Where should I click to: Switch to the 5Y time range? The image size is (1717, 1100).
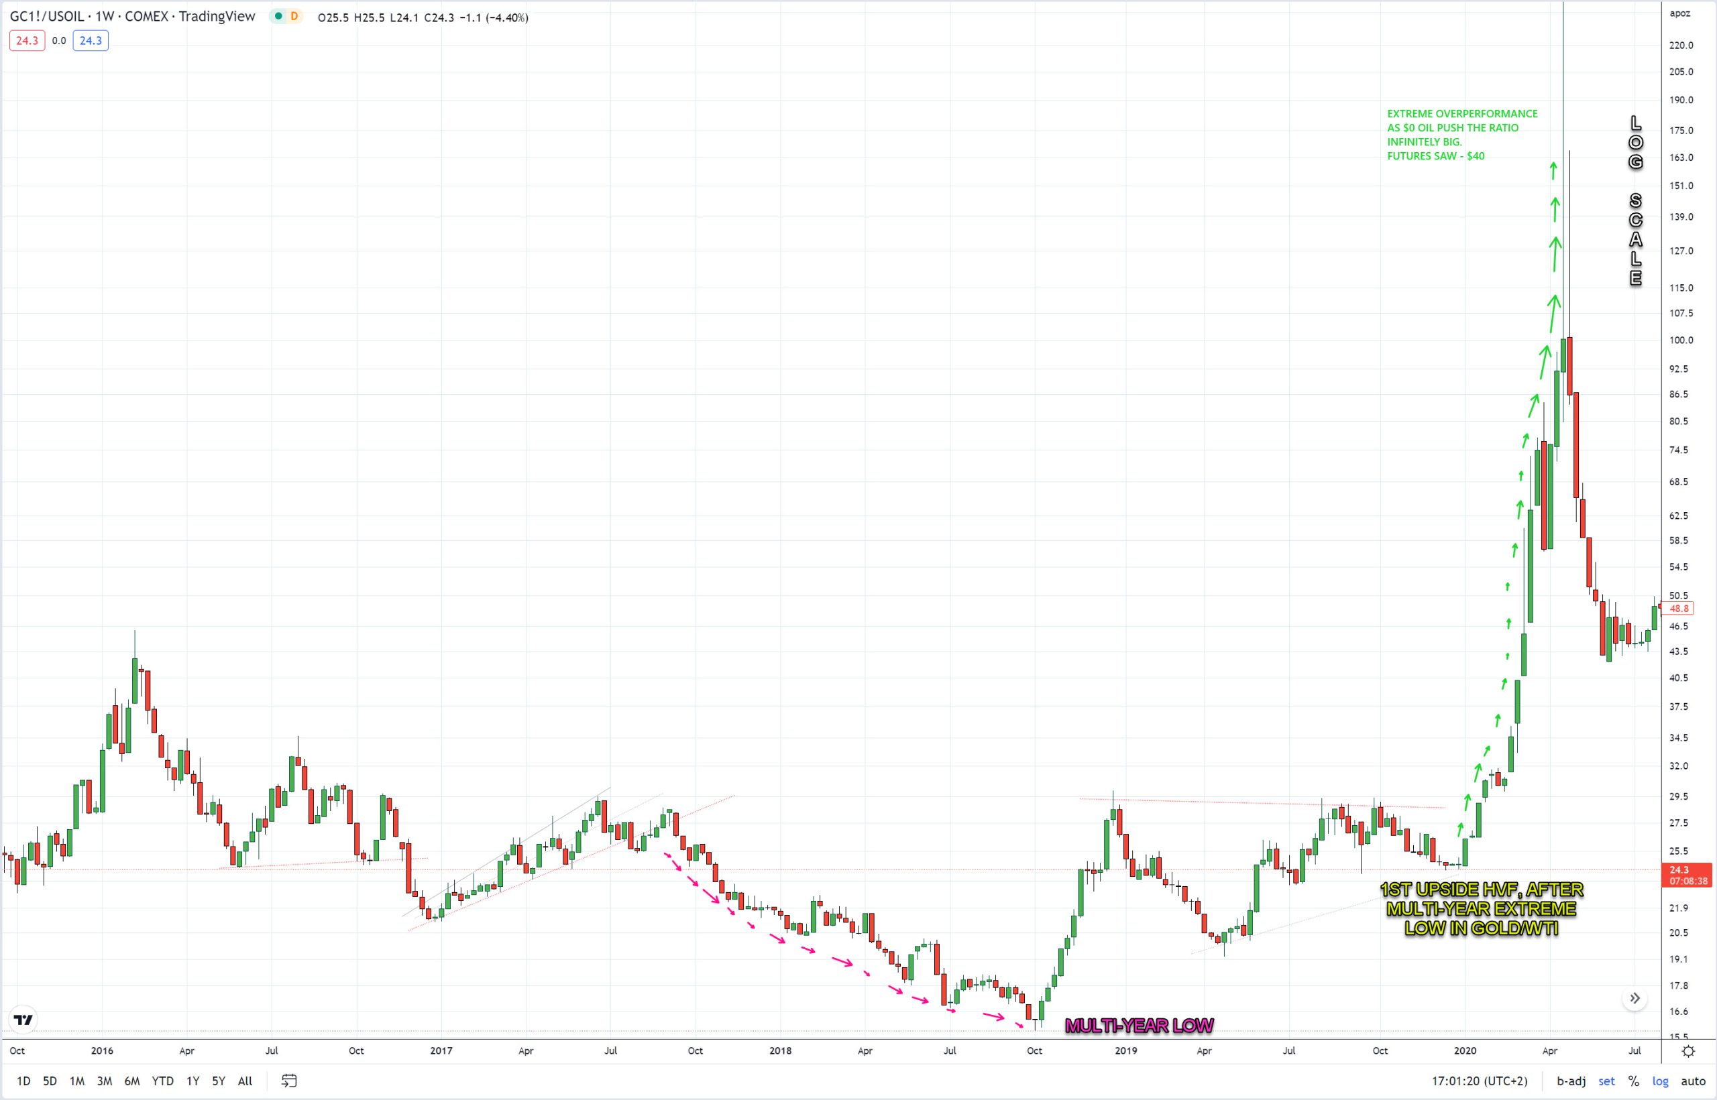[x=219, y=1081]
